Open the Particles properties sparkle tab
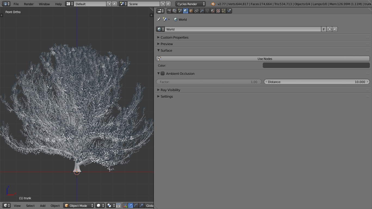Viewport: 372px width, 209px height. coord(224,11)
